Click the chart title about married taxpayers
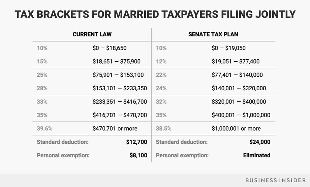Image resolution: width=310 pixels, height=187 pixels. (x=155, y=14)
